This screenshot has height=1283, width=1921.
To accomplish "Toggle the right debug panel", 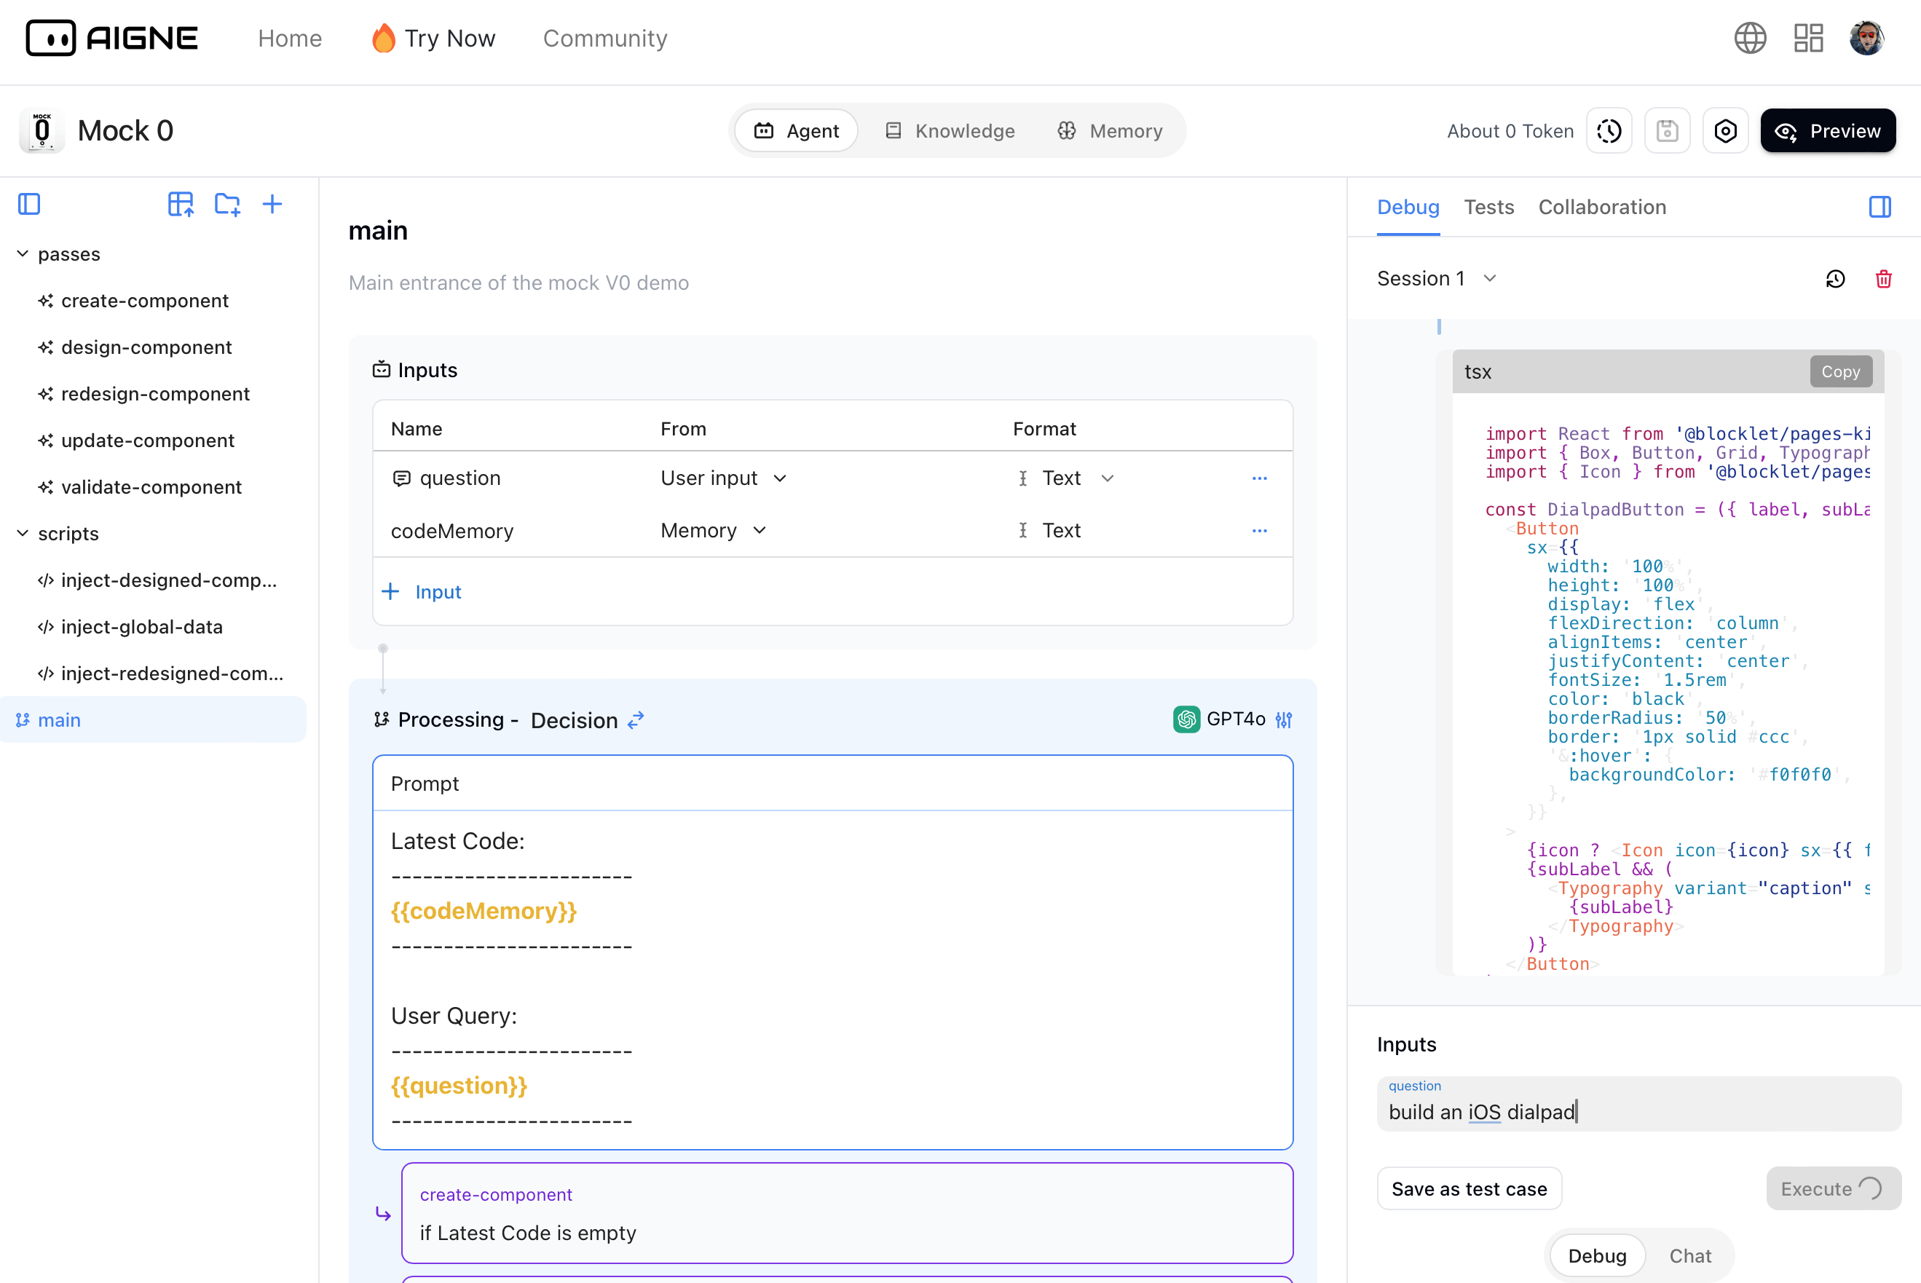I will point(1879,207).
